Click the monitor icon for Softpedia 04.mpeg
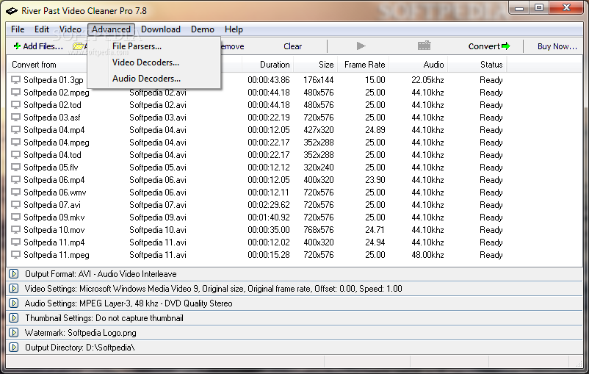 tap(15, 143)
